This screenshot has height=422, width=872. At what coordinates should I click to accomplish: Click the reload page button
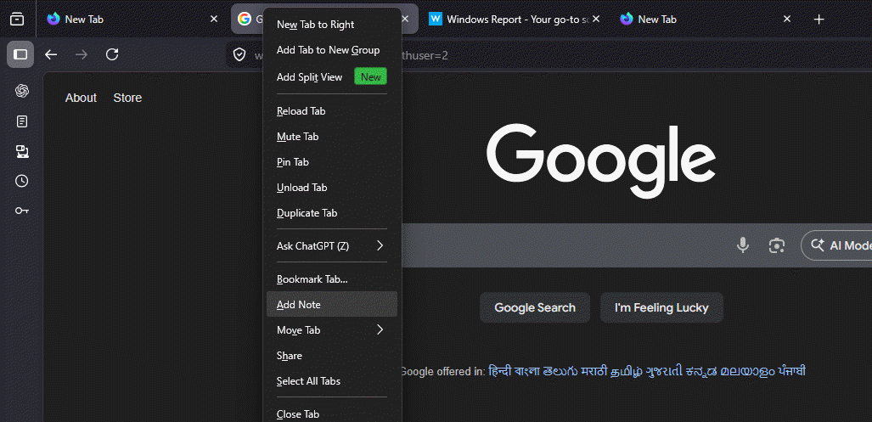pyautogui.click(x=112, y=54)
